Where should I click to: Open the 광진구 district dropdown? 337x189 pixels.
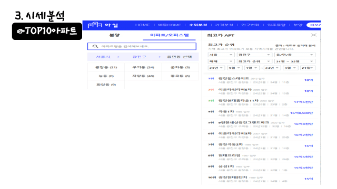[x=254, y=55]
